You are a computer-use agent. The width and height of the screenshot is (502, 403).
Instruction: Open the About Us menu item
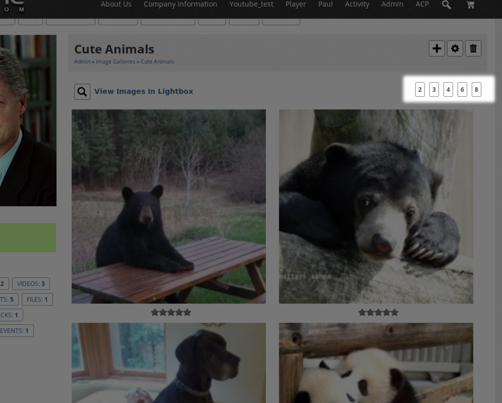click(116, 4)
